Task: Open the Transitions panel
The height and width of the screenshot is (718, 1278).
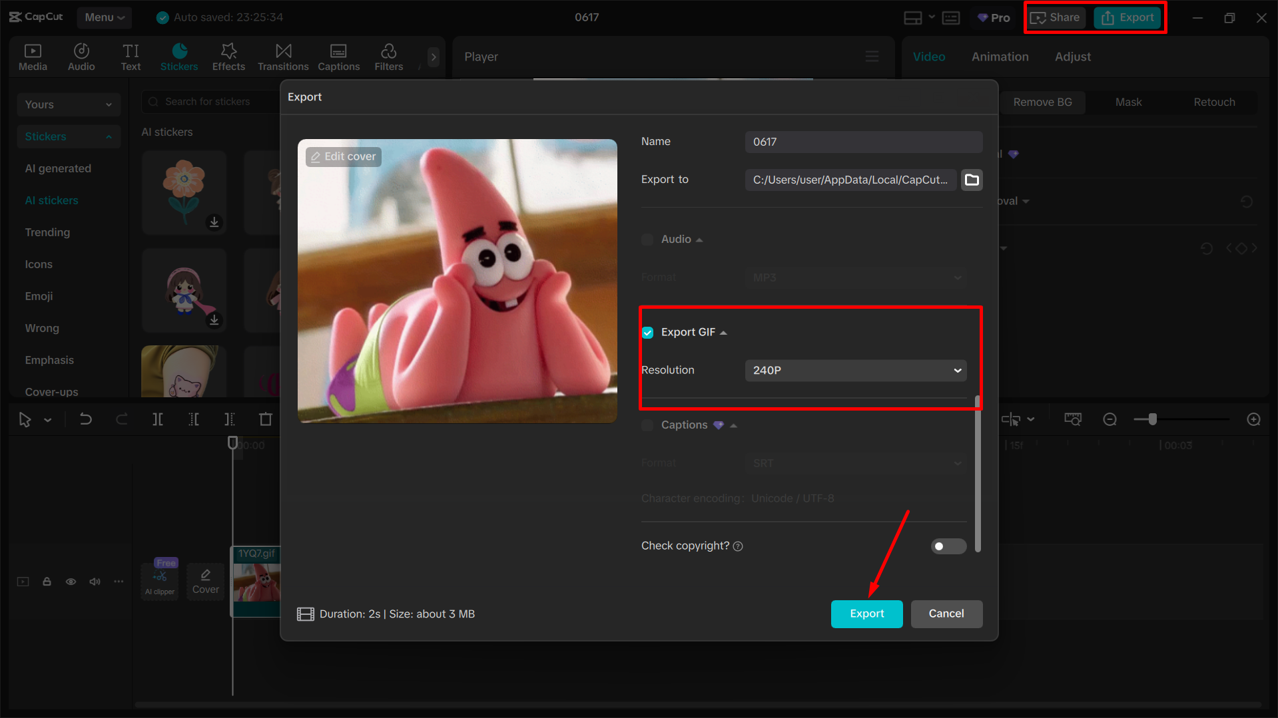Action: 282,57
